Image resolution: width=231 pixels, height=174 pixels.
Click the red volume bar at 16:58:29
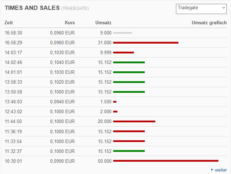pyautogui.click(x=145, y=43)
